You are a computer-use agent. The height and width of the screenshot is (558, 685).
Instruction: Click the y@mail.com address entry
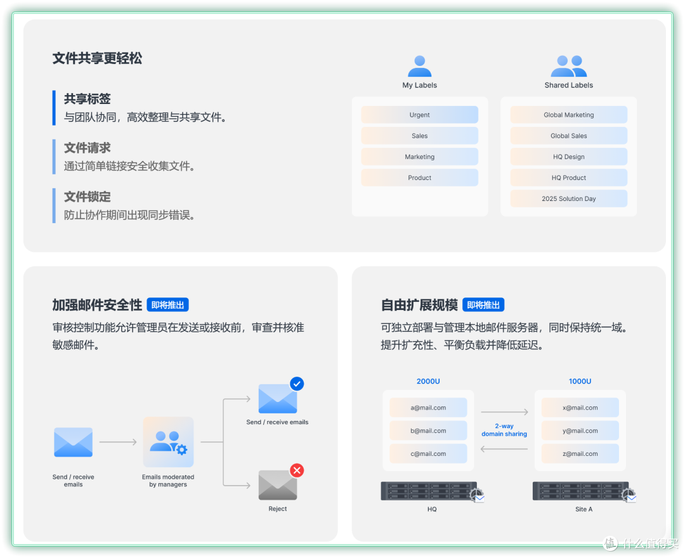[580, 431]
